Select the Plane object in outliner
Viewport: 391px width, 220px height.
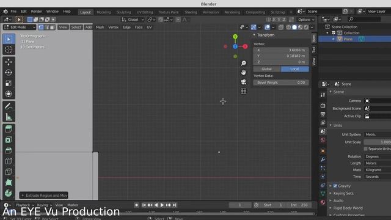pos(348,39)
